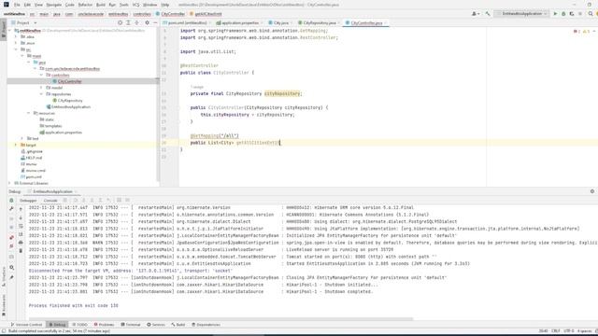The height and width of the screenshot is (336, 598).
Task: Click controllers in breadcrumb bar
Action: click(x=142, y=14)
